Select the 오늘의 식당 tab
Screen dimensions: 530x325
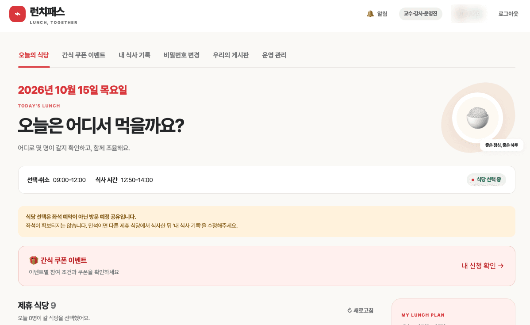(34, 55)
